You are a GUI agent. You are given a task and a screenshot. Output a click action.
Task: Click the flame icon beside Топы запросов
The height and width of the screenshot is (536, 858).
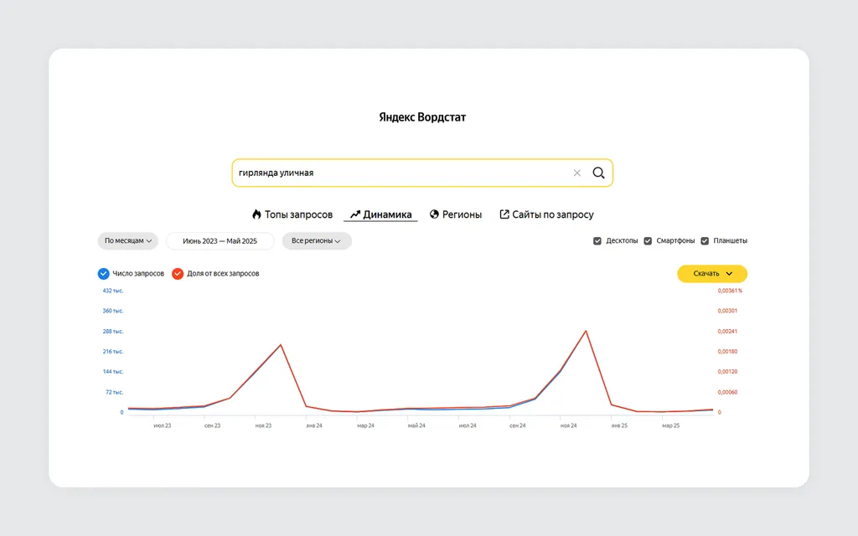pos(256,214)
